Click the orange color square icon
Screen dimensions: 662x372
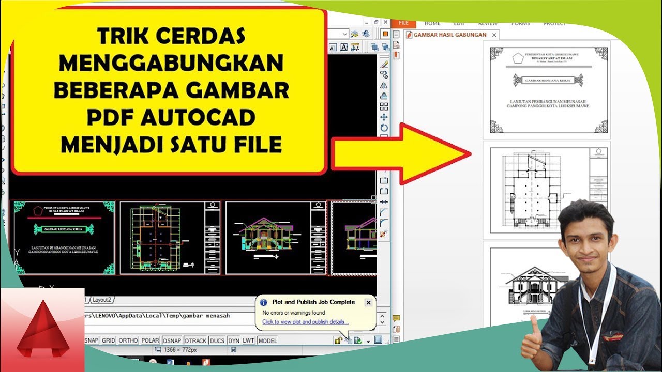coord(385,34)
